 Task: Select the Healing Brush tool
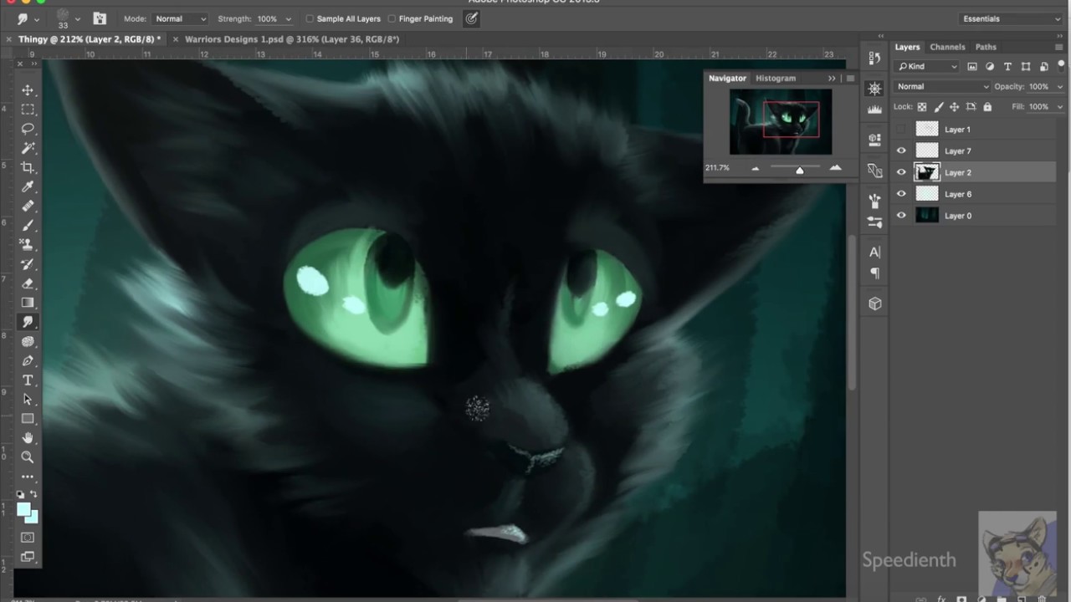tap(28, 206)
